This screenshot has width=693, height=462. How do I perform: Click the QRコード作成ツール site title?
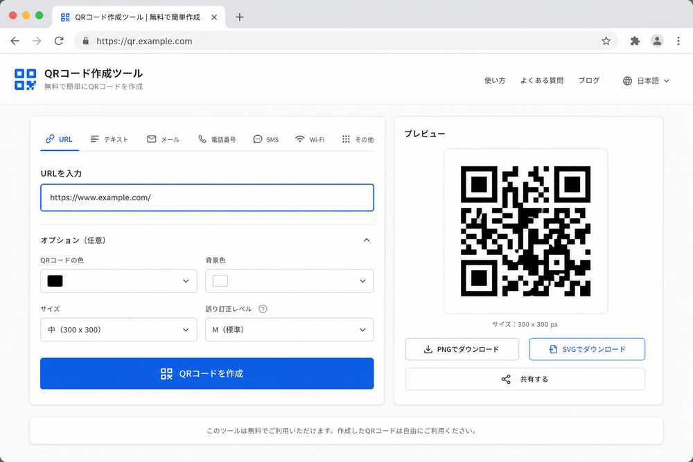pos(94,73)
